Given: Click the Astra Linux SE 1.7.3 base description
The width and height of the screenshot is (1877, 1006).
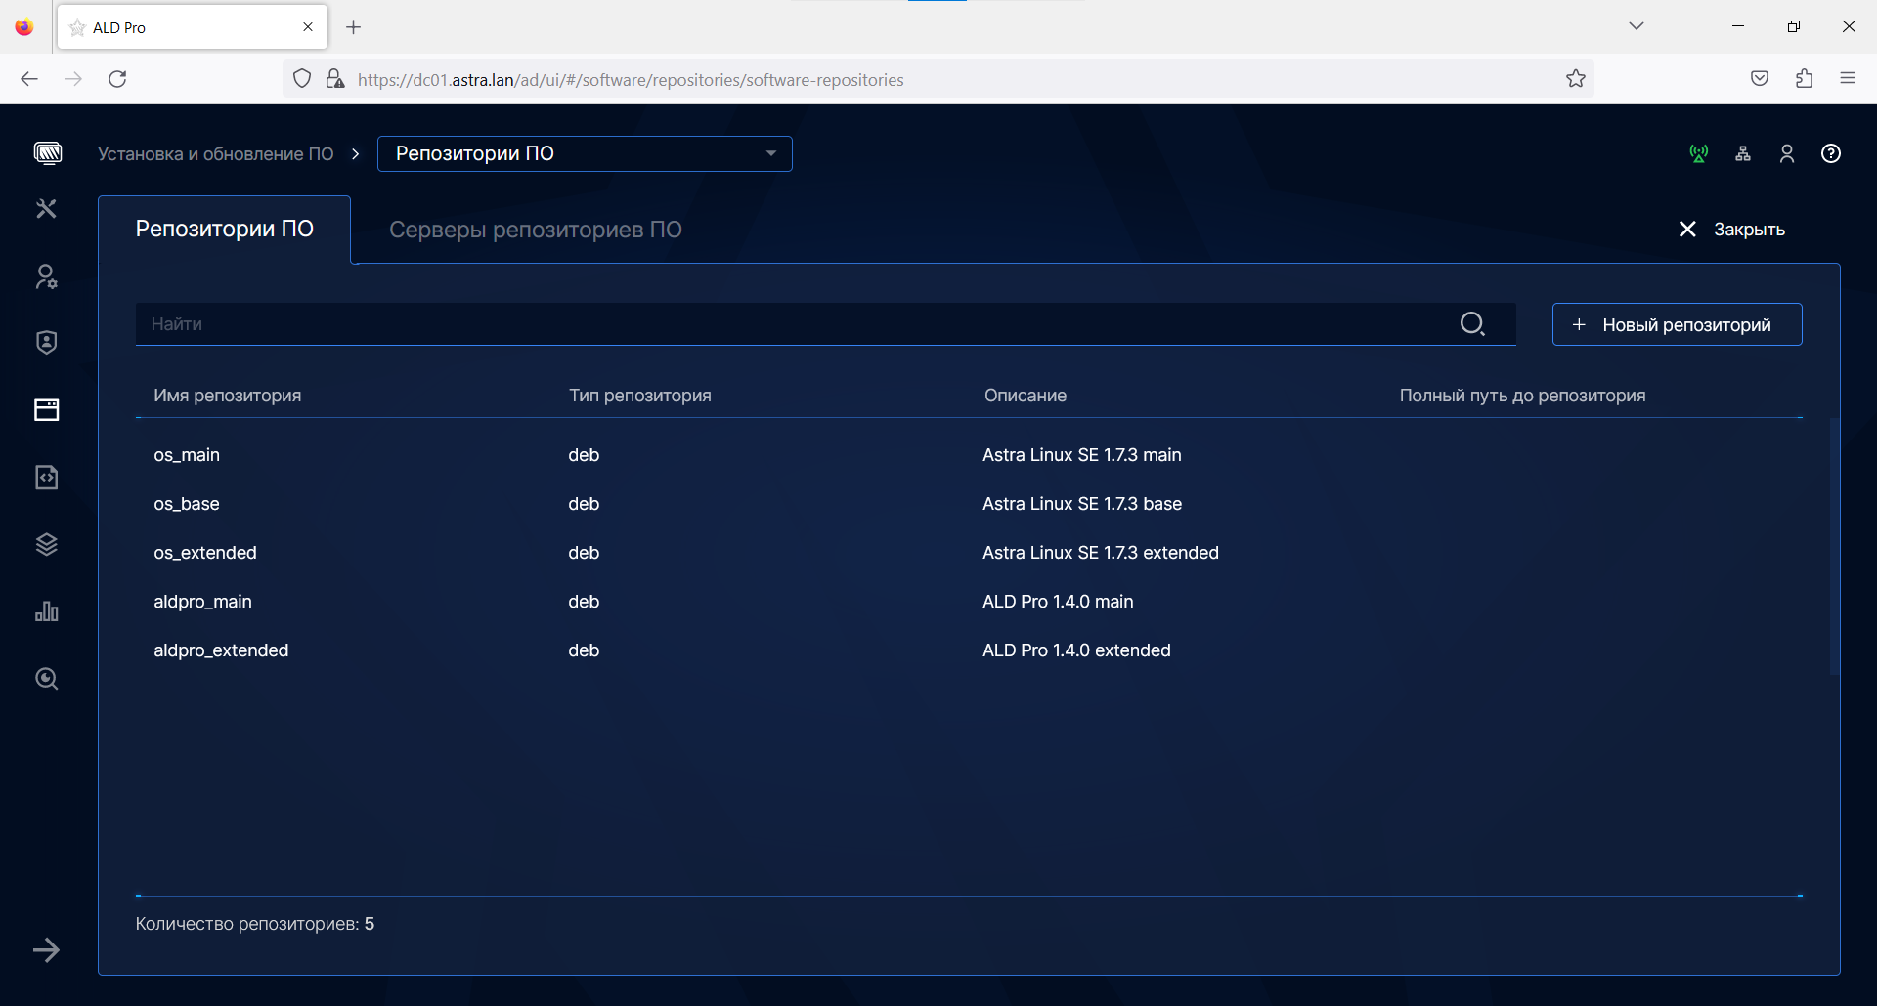Looking at the screenshot, I should [1082, 504].
